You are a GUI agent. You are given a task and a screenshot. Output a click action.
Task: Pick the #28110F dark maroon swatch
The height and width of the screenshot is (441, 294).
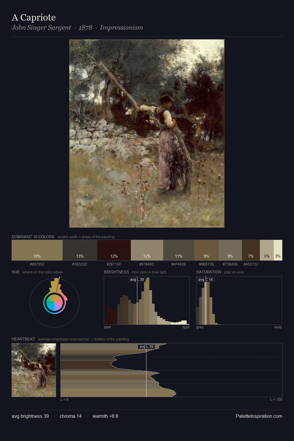114,250
